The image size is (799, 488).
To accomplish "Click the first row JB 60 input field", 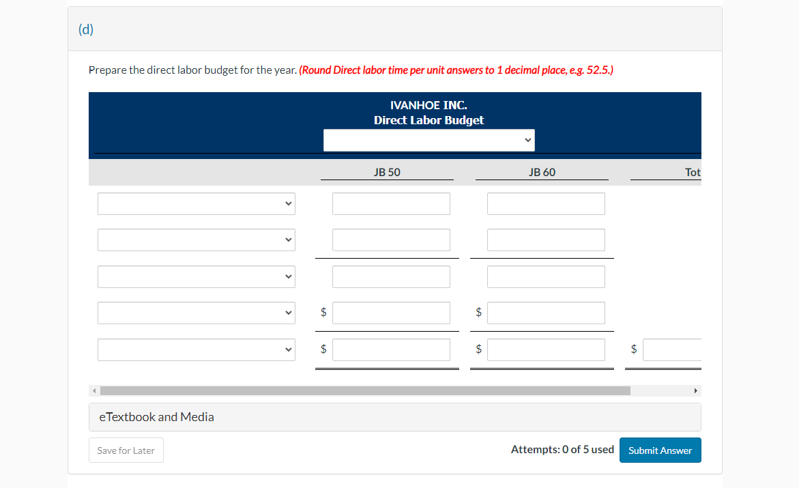I will click(x=546, y=203).
